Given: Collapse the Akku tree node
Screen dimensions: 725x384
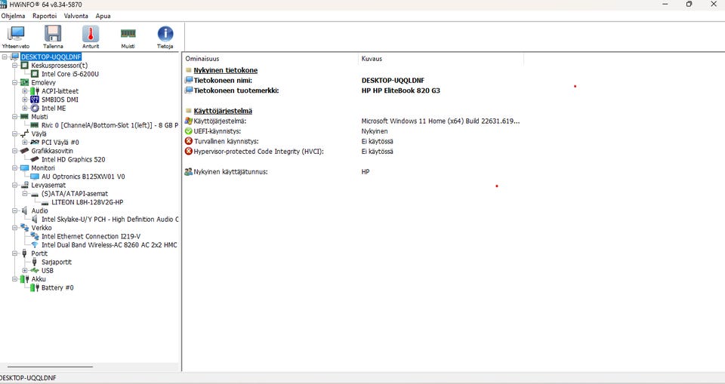Looking at the screenshot, I should [15, 279].
